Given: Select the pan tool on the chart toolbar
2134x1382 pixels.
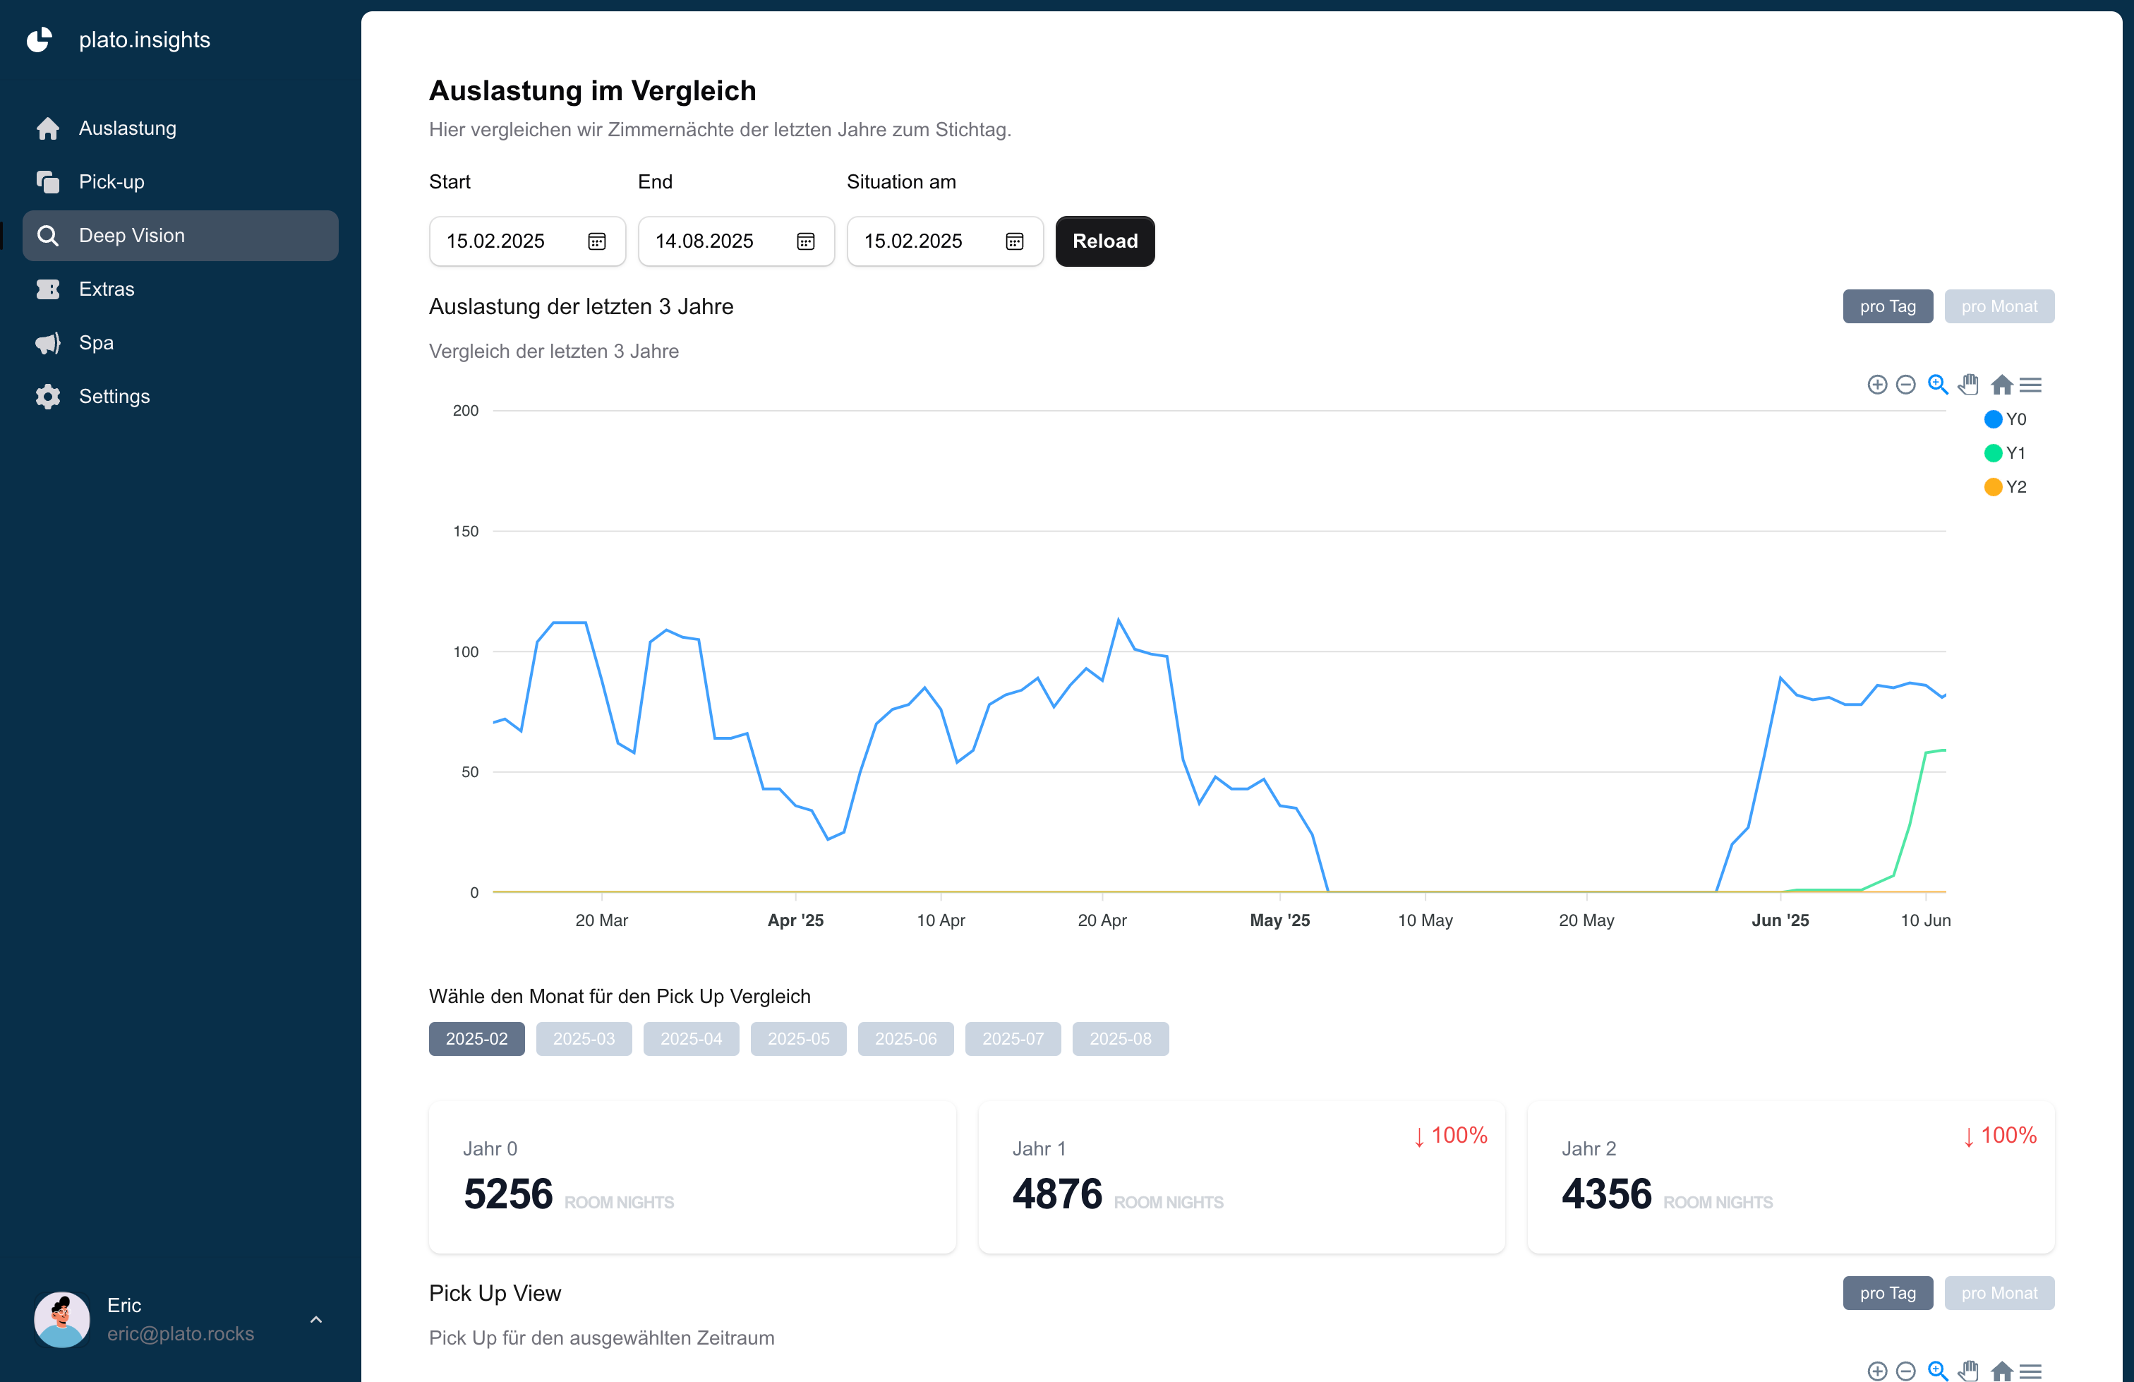Looking at the screenshot, I should click(1970, 385).
